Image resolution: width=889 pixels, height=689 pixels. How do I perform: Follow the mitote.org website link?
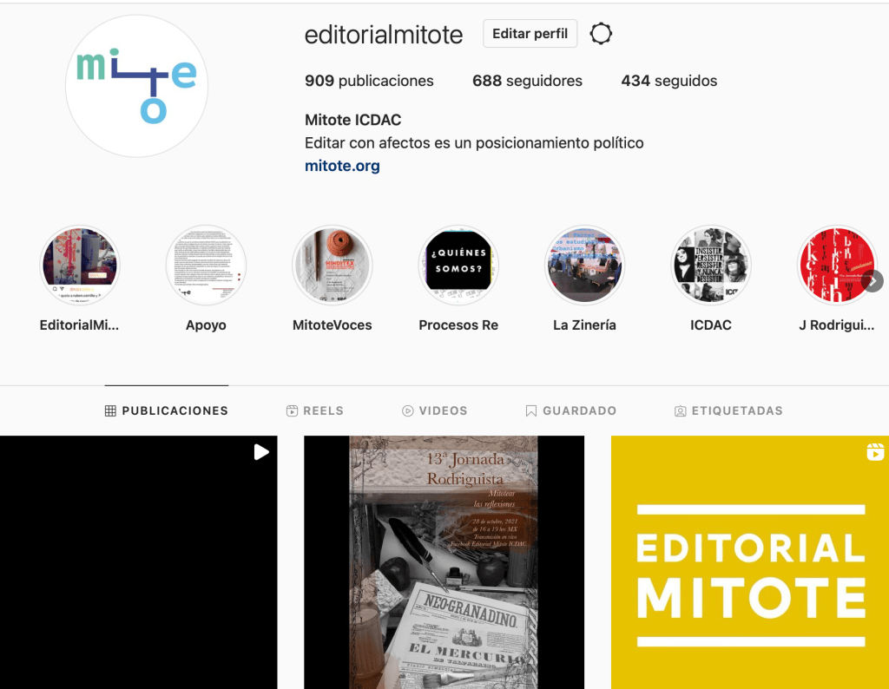(342, 166)
